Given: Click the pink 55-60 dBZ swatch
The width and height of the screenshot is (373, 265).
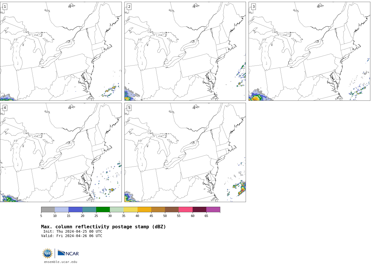Looking at the screenshot, I should (186, 210).
